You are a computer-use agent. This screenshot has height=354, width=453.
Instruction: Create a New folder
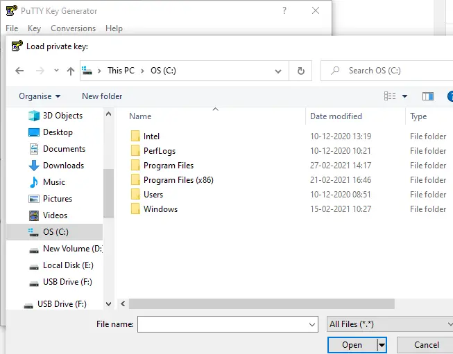(102, 96)
